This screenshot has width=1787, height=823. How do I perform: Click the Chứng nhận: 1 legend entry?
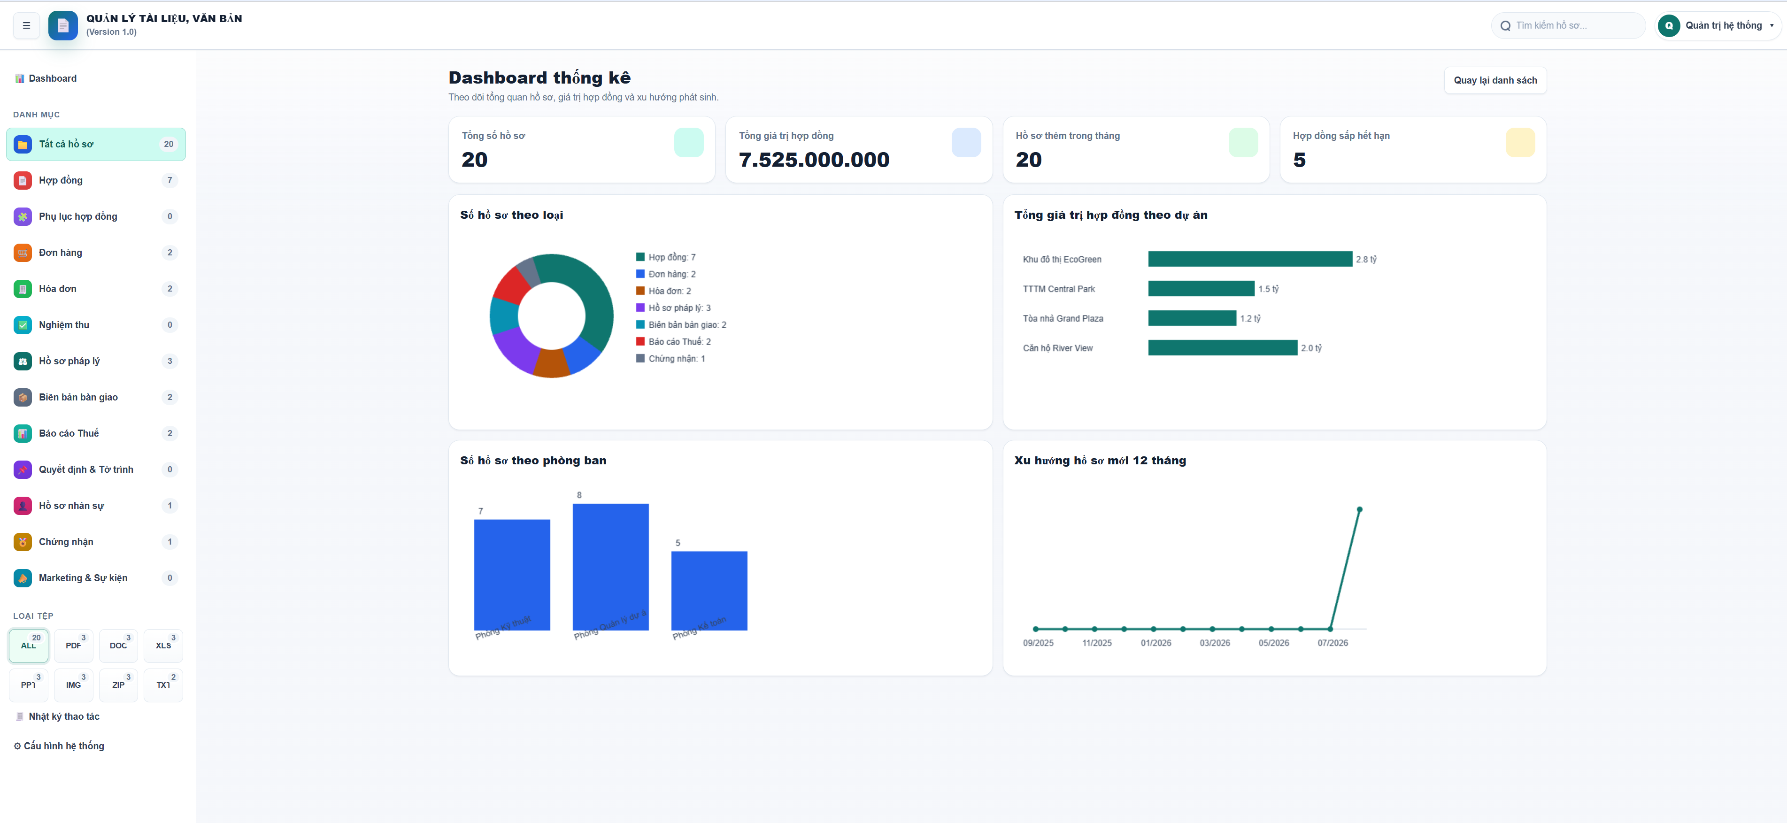(671, 359)
